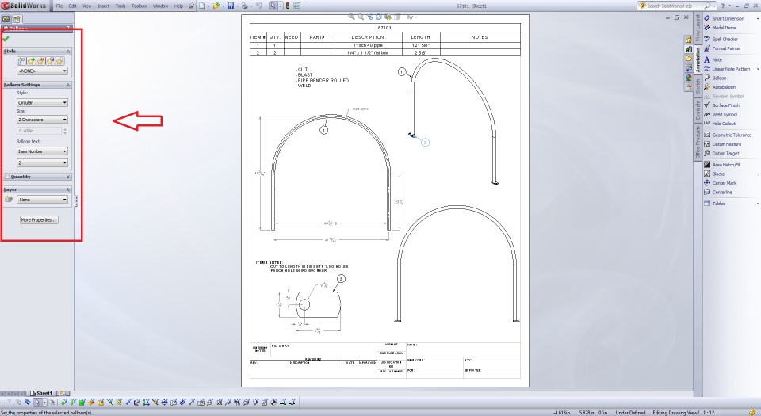Switch to the Office Products tab
Image resolution: width=761 pixels, height=416 pixels.
(x=698, y=142)
